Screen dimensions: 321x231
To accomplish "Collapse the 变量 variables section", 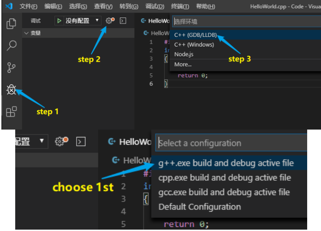I will (x=78, y=33).
